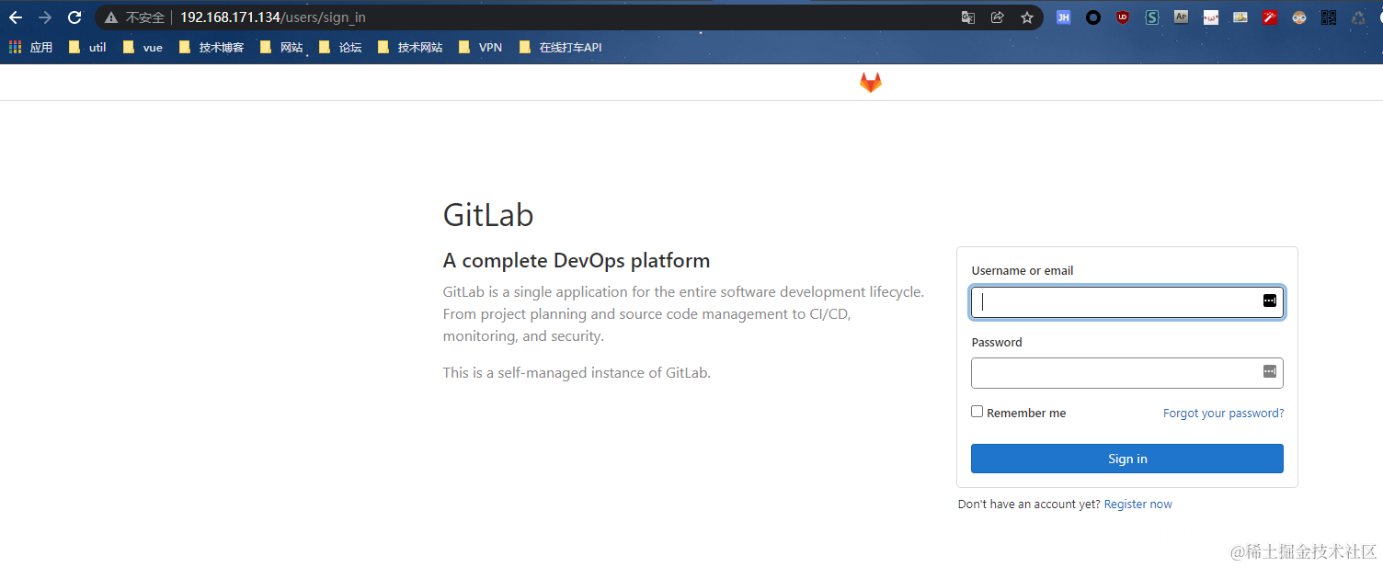Open the teal S bracket extension
This screenshot has width=1383, height=567.
1152,17
